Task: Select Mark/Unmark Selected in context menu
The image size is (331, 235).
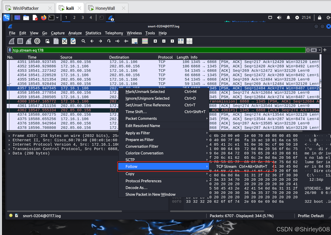Action: (164, 92)
